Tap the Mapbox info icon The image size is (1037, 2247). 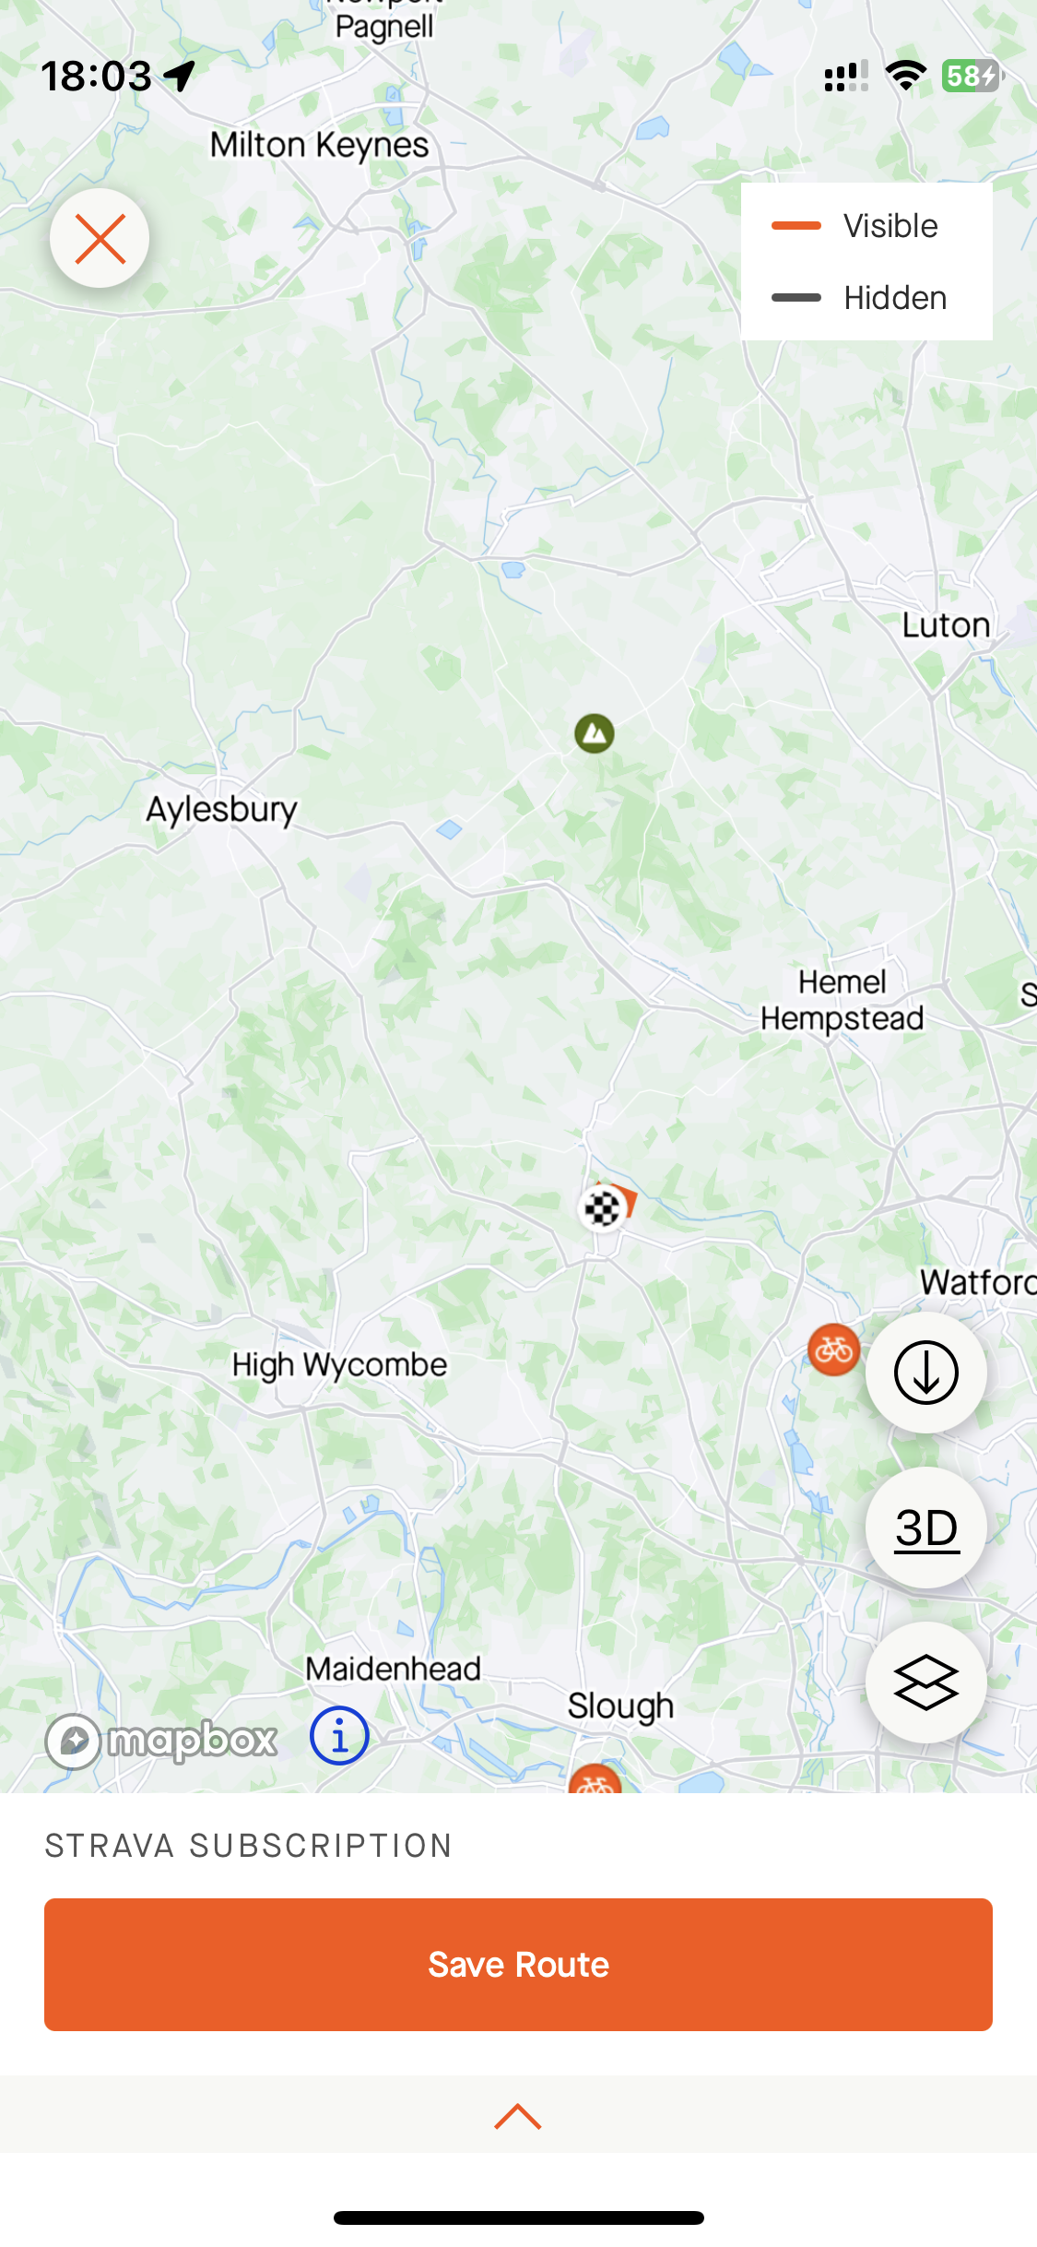(x=339, y=1736)
